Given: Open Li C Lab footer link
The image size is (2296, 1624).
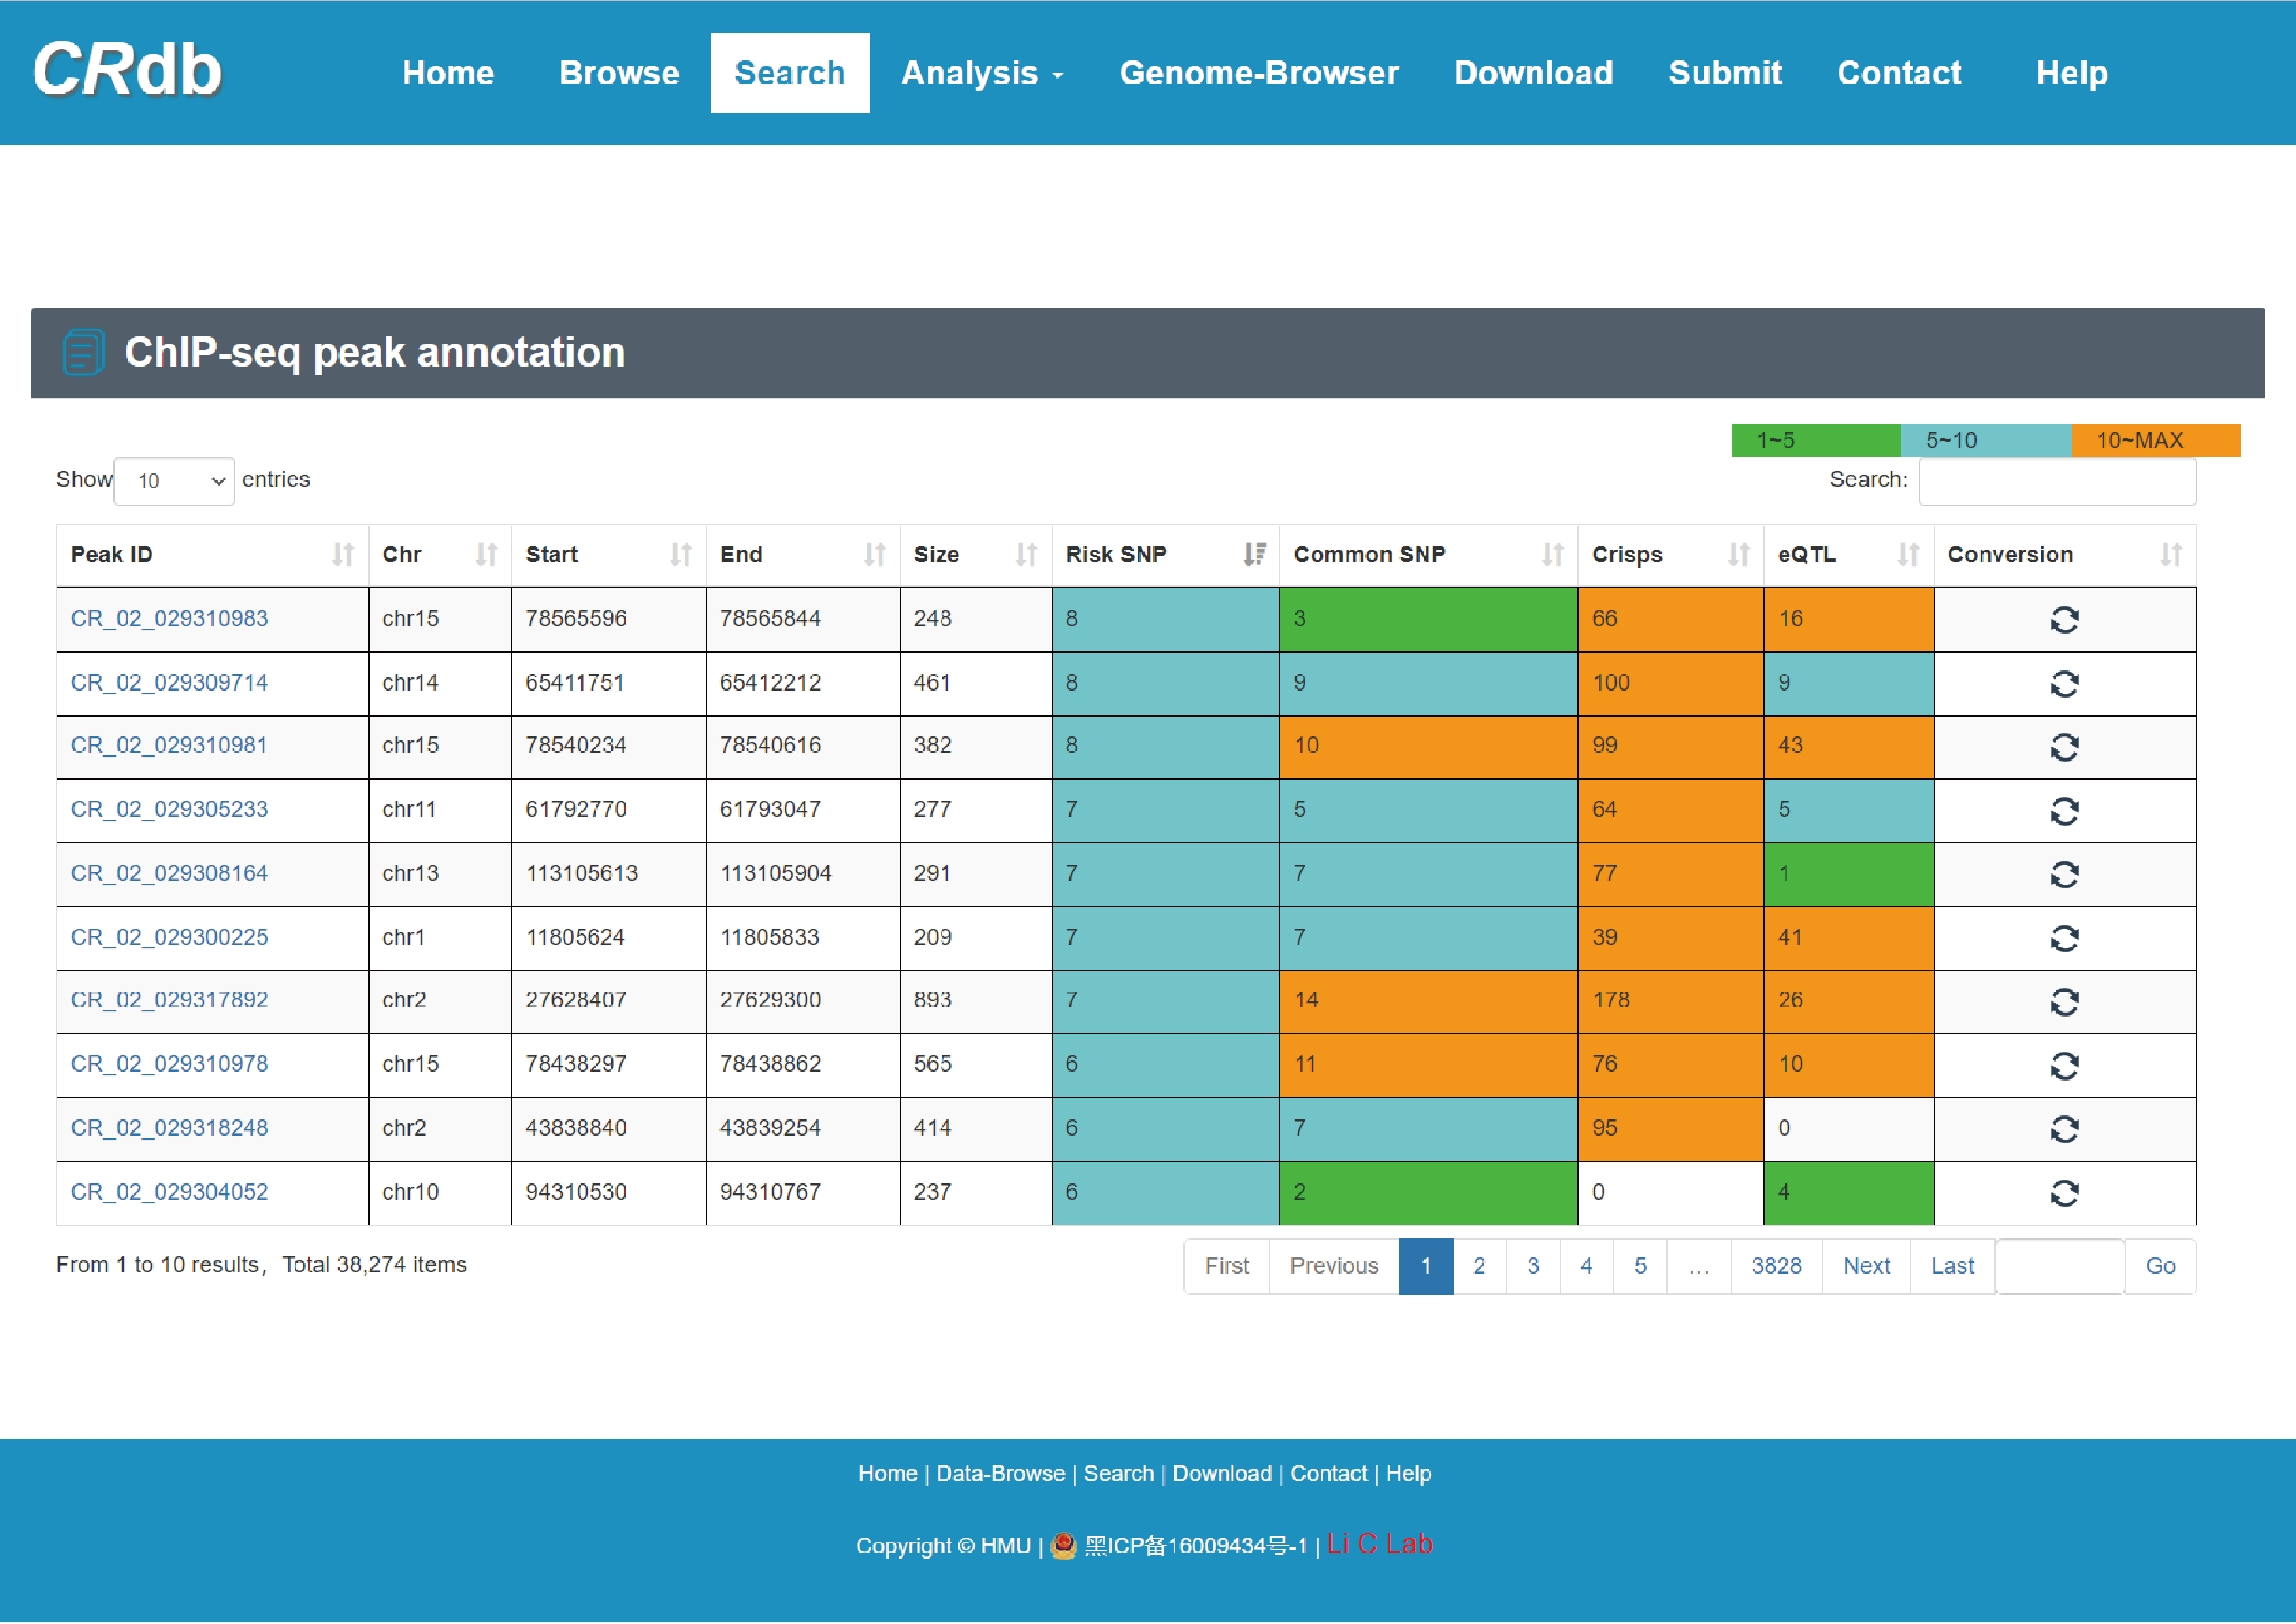Looking at the screenshot, I should tap(1380, 1545).
